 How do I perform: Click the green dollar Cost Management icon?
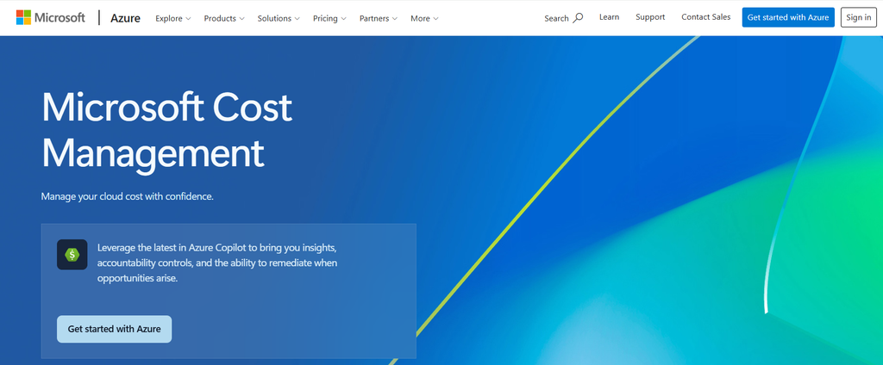click(x=72, y=255)
